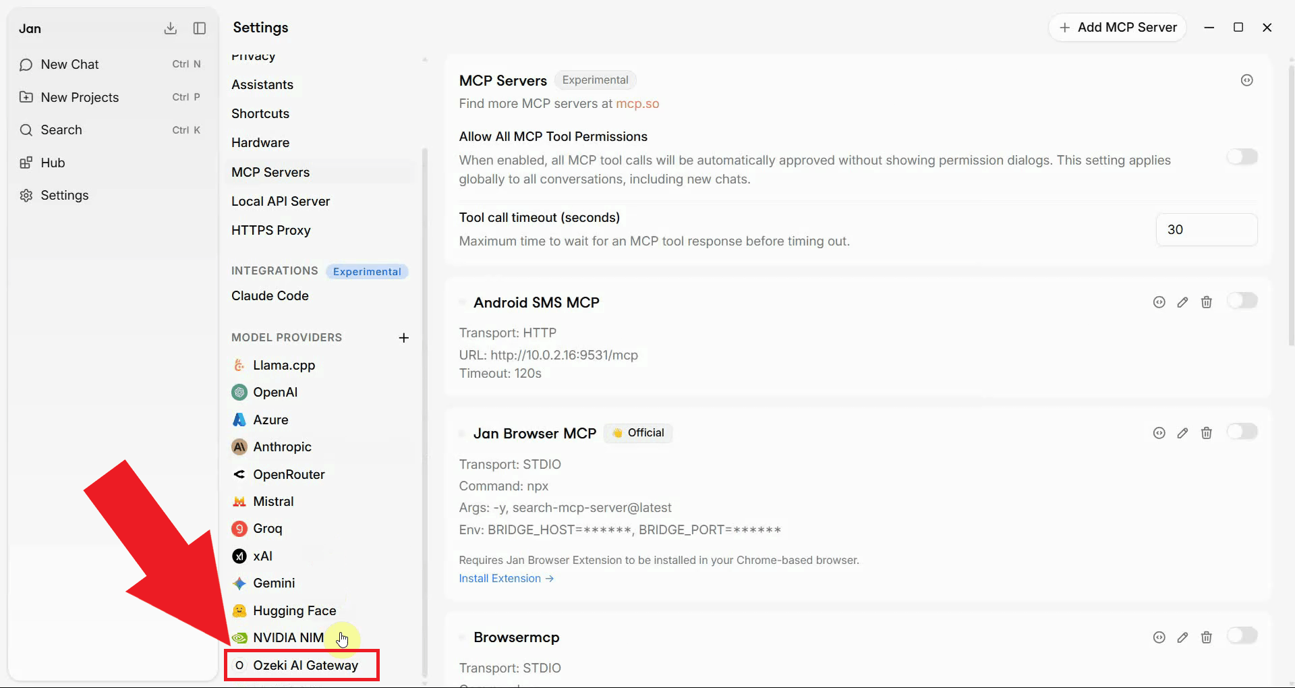Enable the Android SMS MCP server toggle
The width and height of the screenshot is (1295, 688).
pyautogui.click(x=1242, y=301)
